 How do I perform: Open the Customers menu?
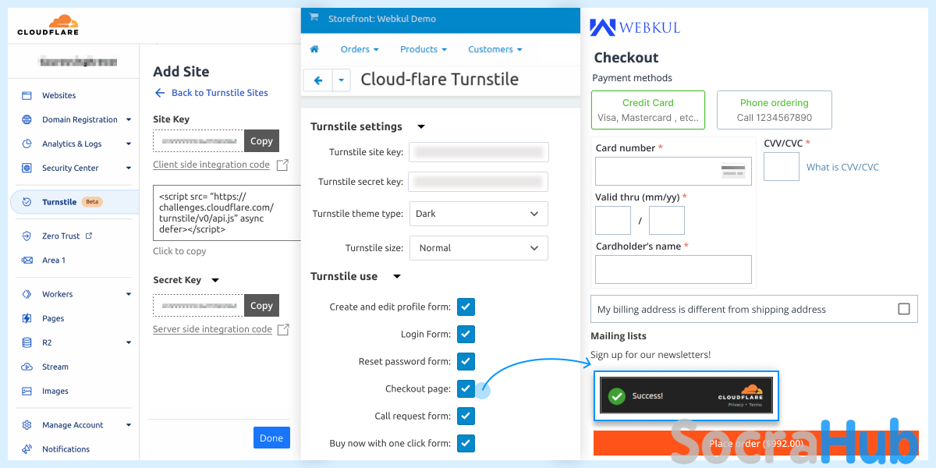tap(495, 49)
